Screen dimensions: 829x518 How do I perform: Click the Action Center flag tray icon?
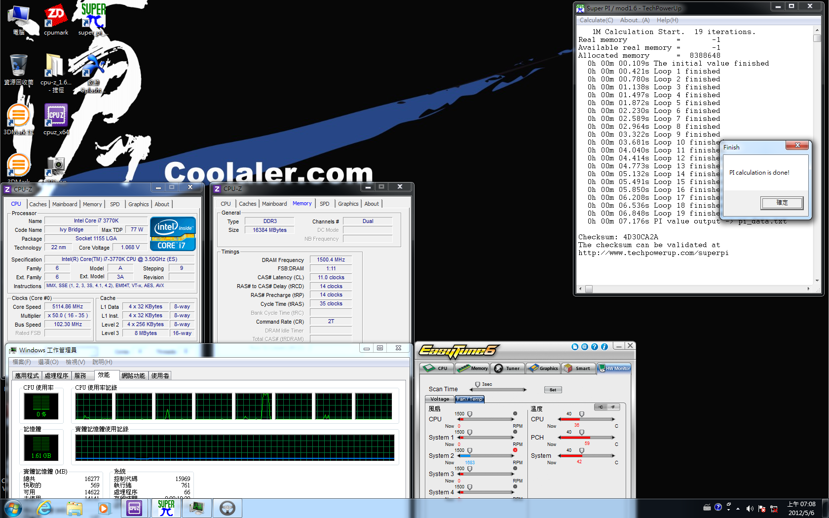coord(762,509)
